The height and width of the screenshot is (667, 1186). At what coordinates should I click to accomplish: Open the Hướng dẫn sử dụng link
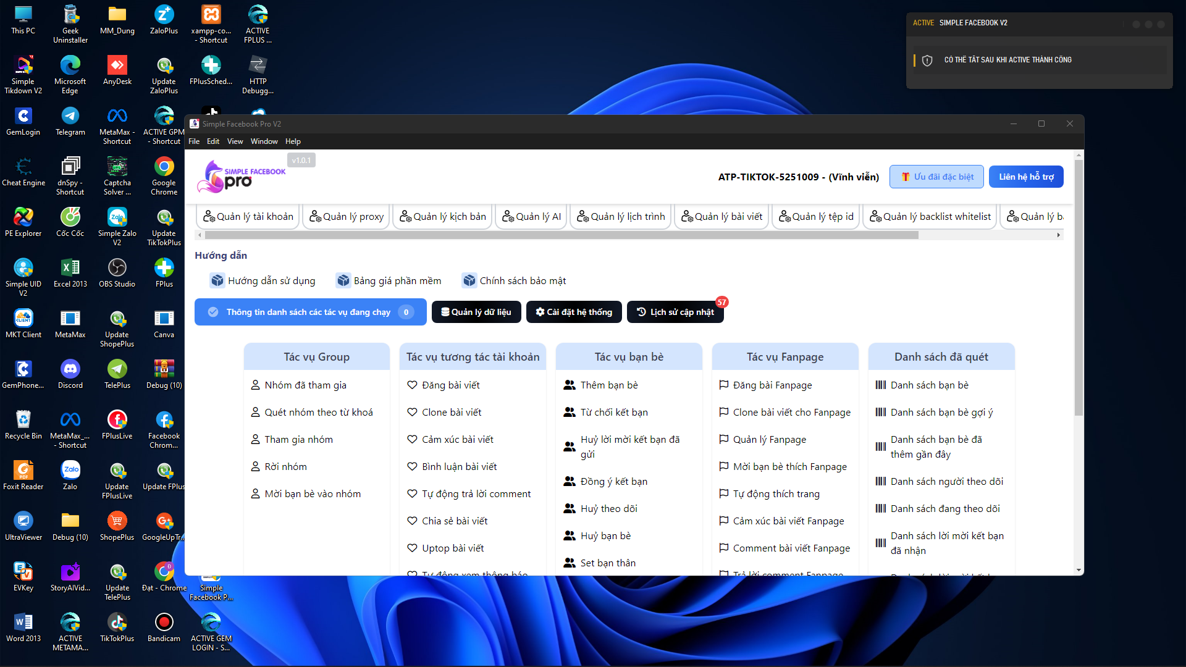pyautogui.click(x=263, y=280)
